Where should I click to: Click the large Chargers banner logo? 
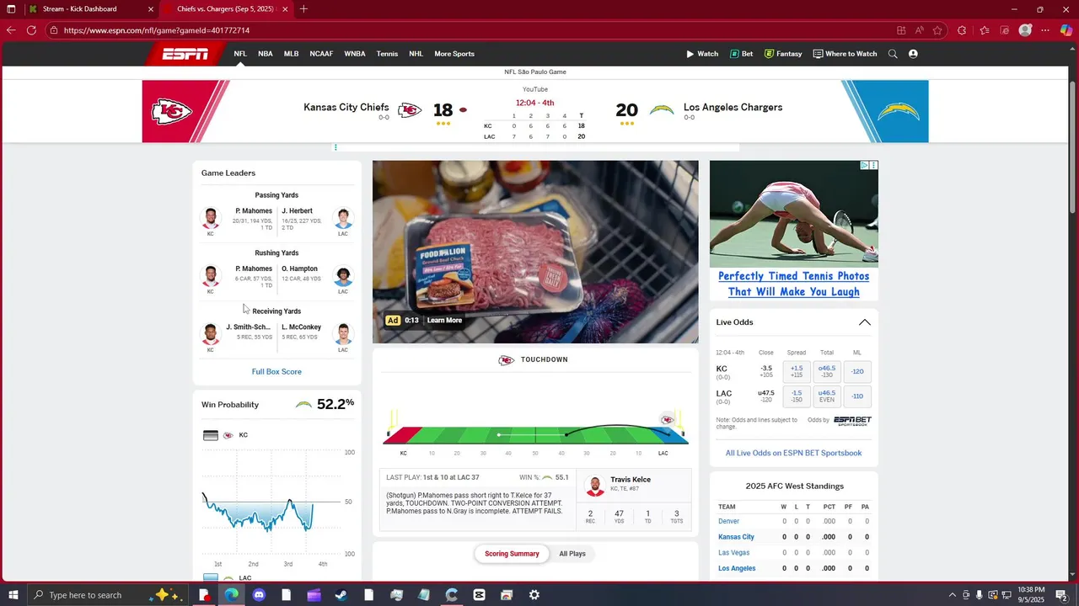tap(899, 111)
